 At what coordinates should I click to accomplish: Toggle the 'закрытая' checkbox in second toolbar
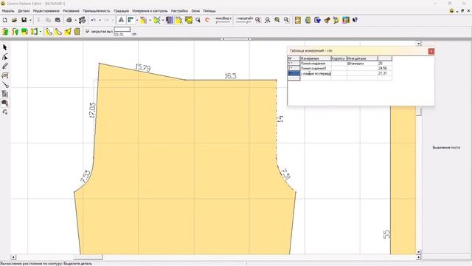coord(88,31)
